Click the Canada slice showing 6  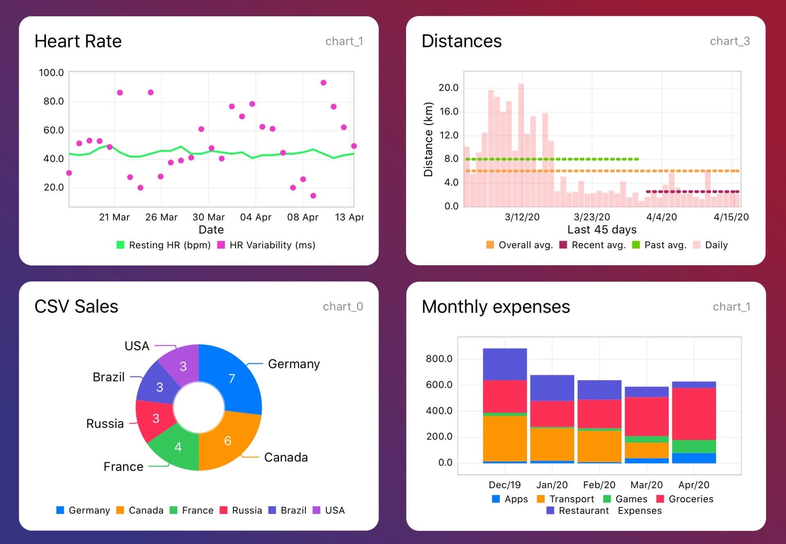(x=228, y=441)
